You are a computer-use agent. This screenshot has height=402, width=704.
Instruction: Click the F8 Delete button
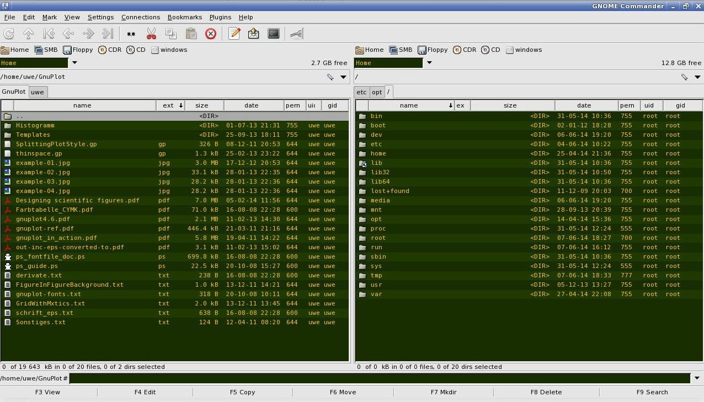click(x=546, y=392)
